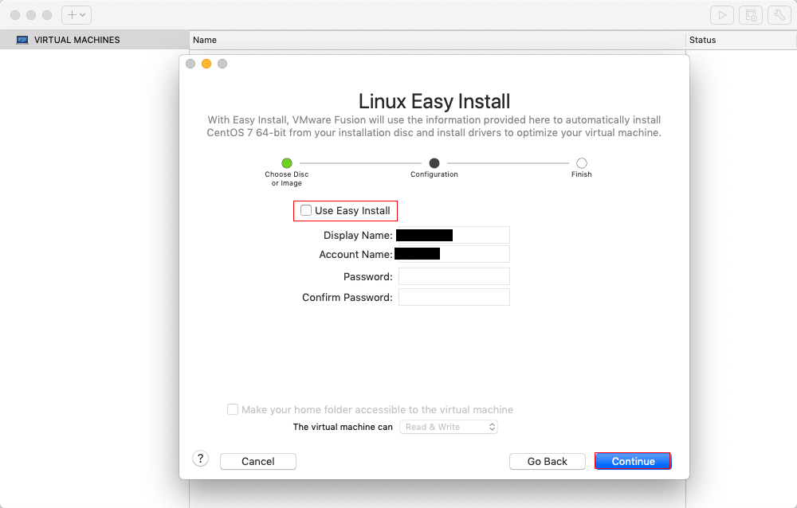
Task: Open the Read & Write dropdown
Action: click(448, 427)
